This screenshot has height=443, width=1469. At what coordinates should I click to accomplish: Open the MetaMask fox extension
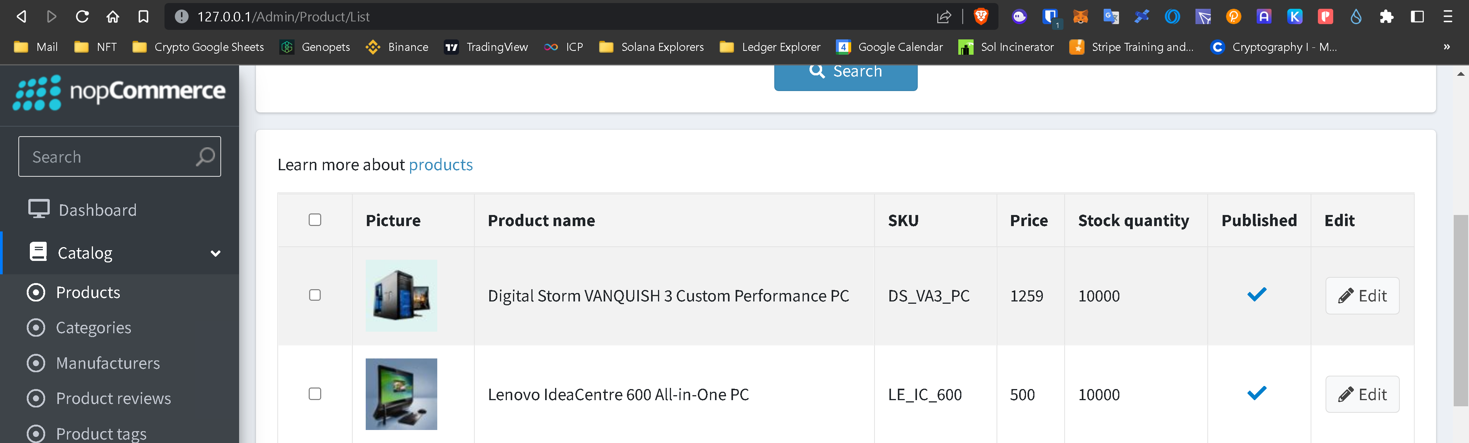(x=1080, y=16)
